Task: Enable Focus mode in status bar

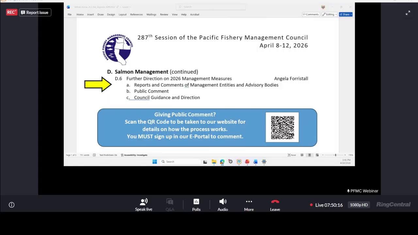Action: tap(292, 155)
